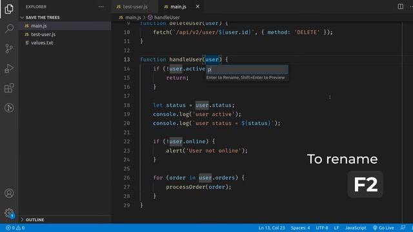Click the highlighted user parameter on line 13
This screenshot has width=413, height=232.
212,59
